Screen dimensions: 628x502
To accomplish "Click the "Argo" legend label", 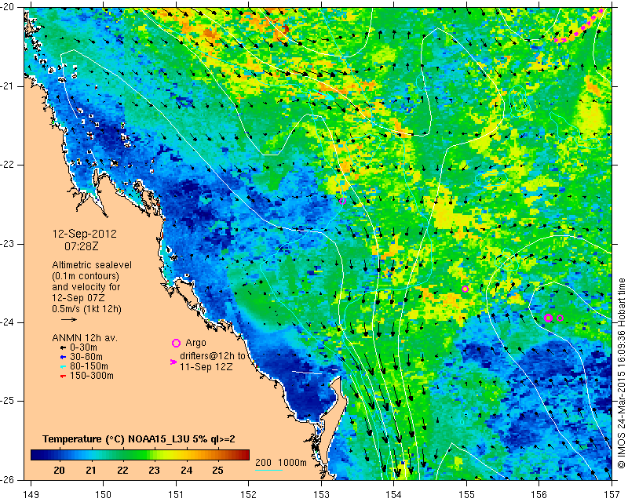I will coord(195,343).
